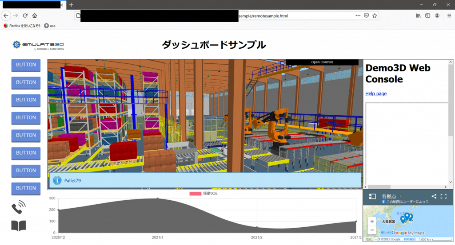Open Firefox を使いこなそう bookmark
The height and width of the screenshot is (245, 455).
coord(22,26)
